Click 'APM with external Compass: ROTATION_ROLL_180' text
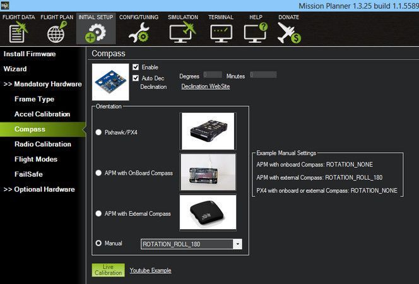The width and height of the screenshot is (419, 284). pyautogui.click(x=319, y=177)
